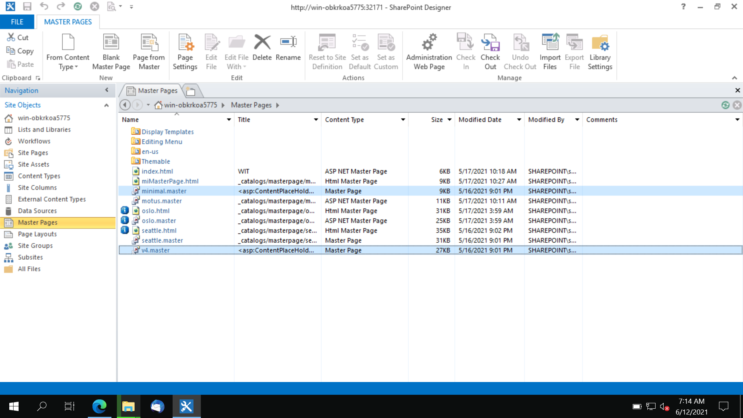Viewport: 743px width, 418px height.
Task: Click info icon beside oslo.html
Action: click(x=125, y=210)
